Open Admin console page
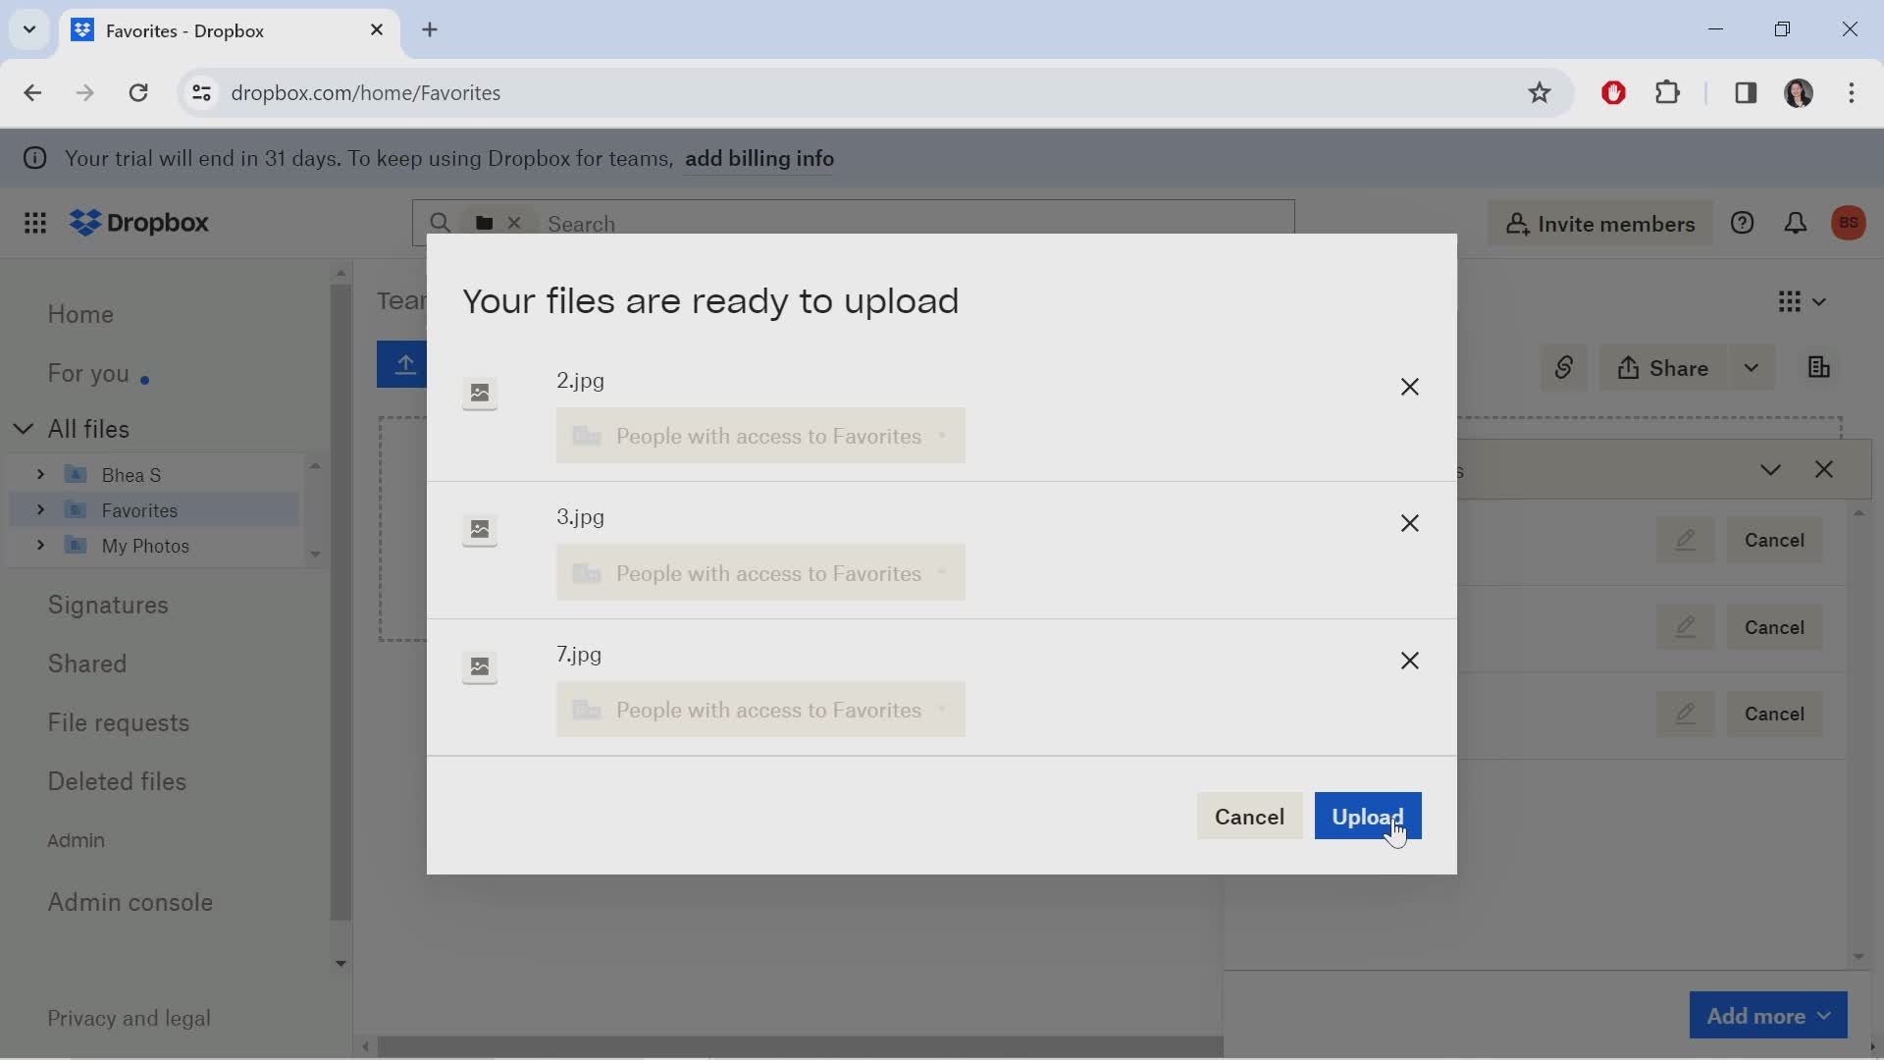Image resolution: width=1884 pixels, height=1060 pixels. tap(130, 902)
